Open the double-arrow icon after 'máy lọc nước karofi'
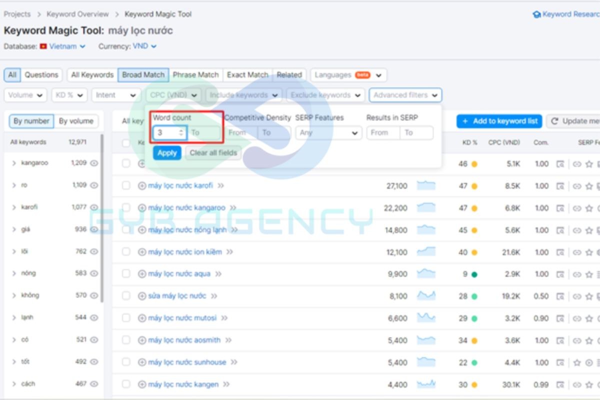600x400 pixels. coord(220,185)
